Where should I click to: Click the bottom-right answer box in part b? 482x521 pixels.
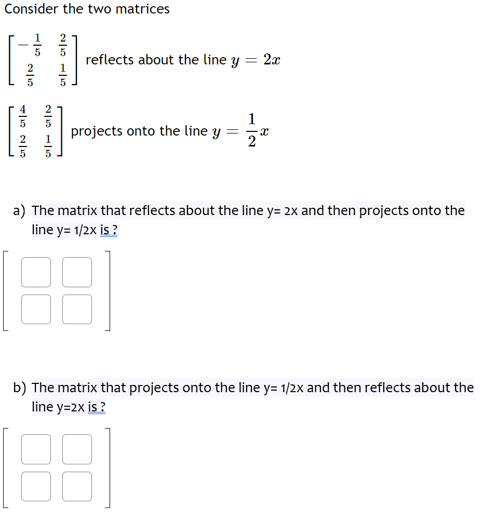[76, 486]
